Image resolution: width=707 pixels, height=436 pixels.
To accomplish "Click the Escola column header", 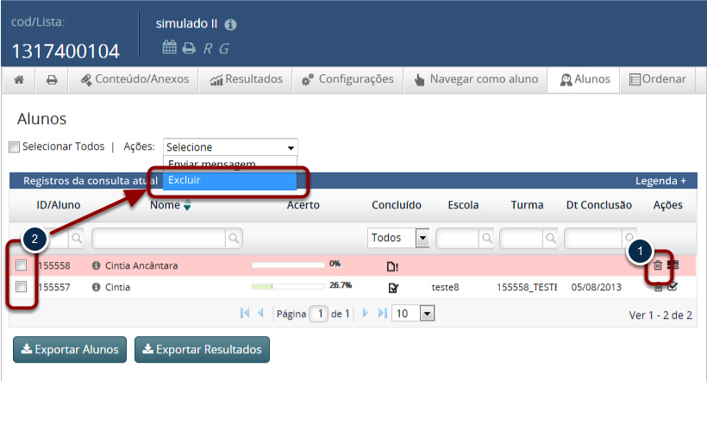I will point(463,205).
